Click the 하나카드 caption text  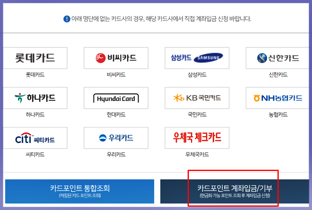point(35,115)
